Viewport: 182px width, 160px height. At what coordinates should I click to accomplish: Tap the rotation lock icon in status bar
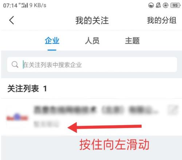[166, 5]
